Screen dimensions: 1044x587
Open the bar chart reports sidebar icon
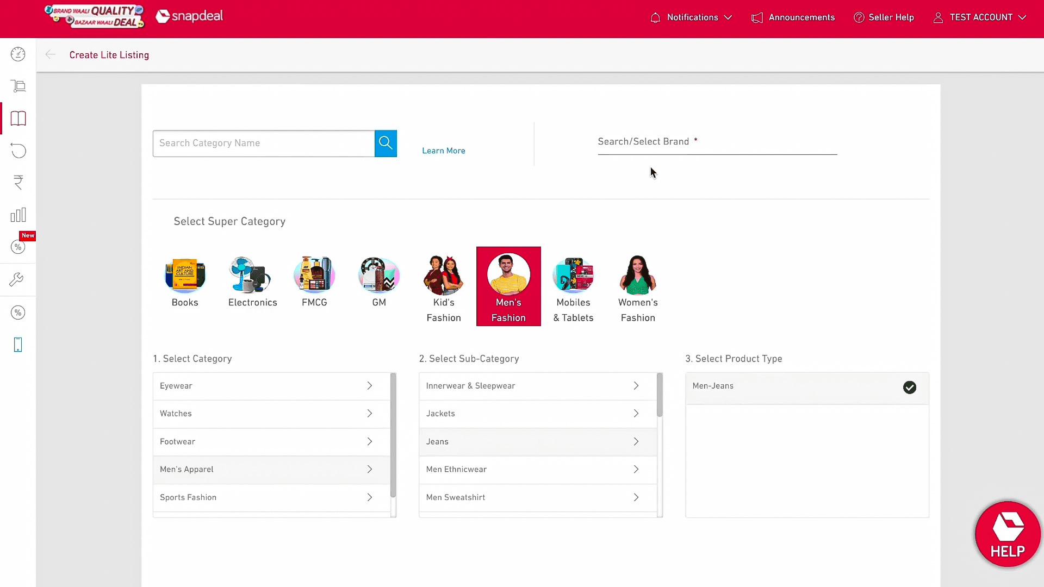pos(18,215)
